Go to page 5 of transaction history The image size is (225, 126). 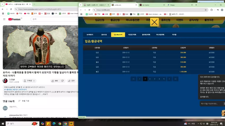click(164, 79)
